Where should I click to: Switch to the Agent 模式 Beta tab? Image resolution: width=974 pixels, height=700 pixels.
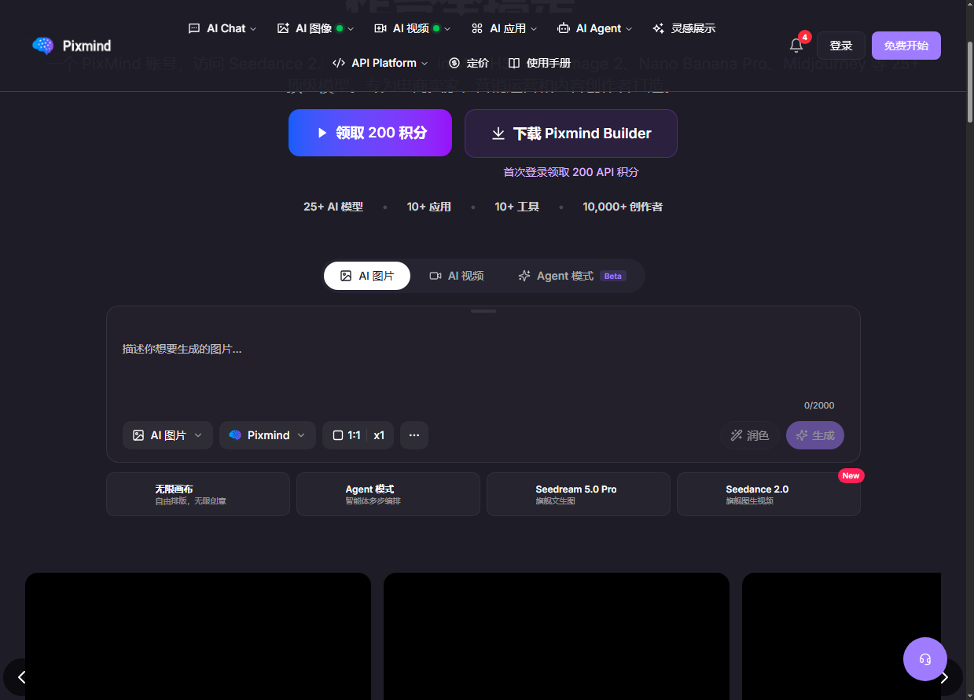(x=572, y=276)
